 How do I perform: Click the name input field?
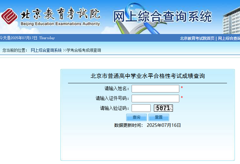point(155,89)
